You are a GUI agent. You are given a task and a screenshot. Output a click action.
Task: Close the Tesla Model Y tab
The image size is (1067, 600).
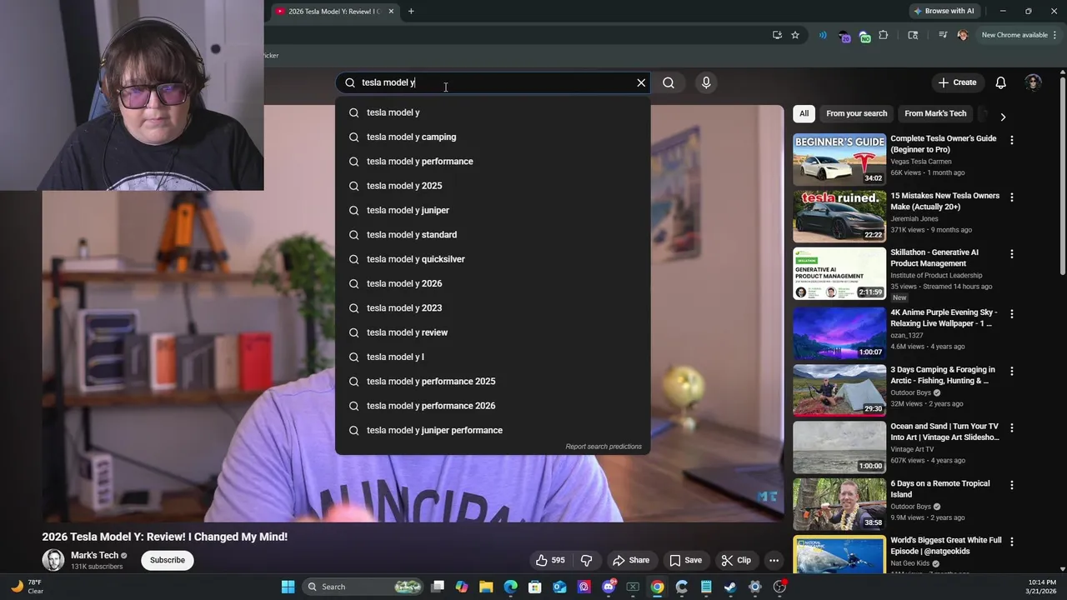tap(390, 11)
